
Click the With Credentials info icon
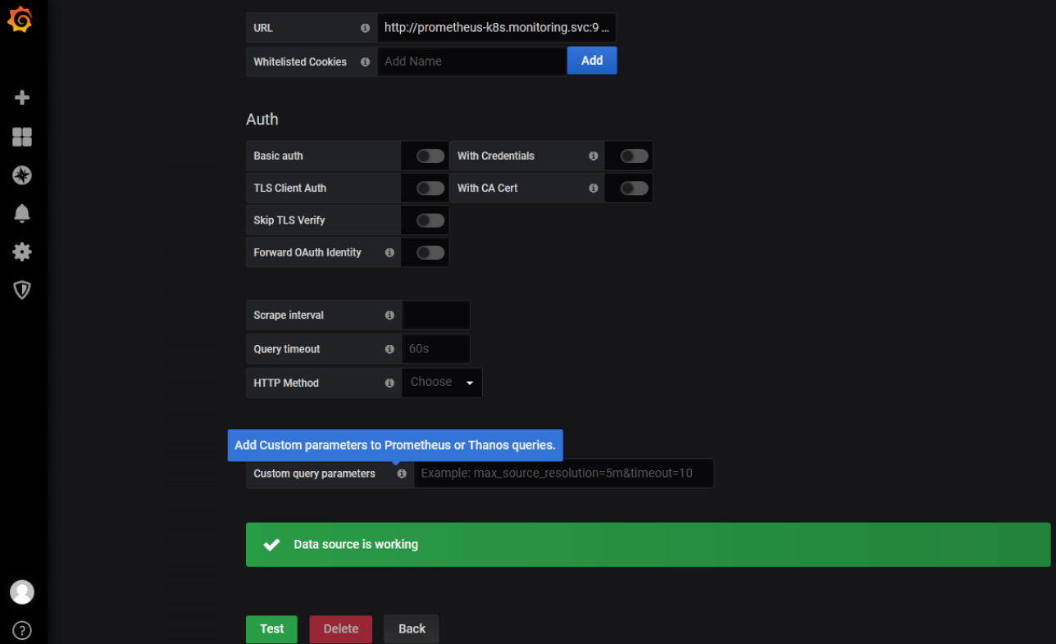[593, 156]
